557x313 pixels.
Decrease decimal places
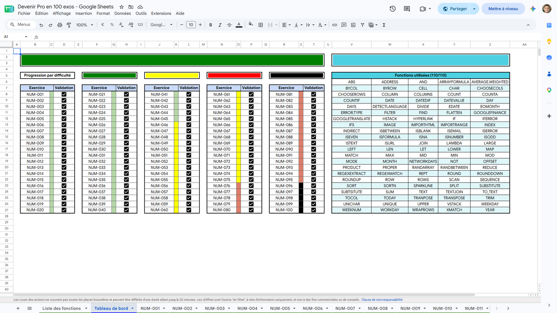(x=121, y=25)
